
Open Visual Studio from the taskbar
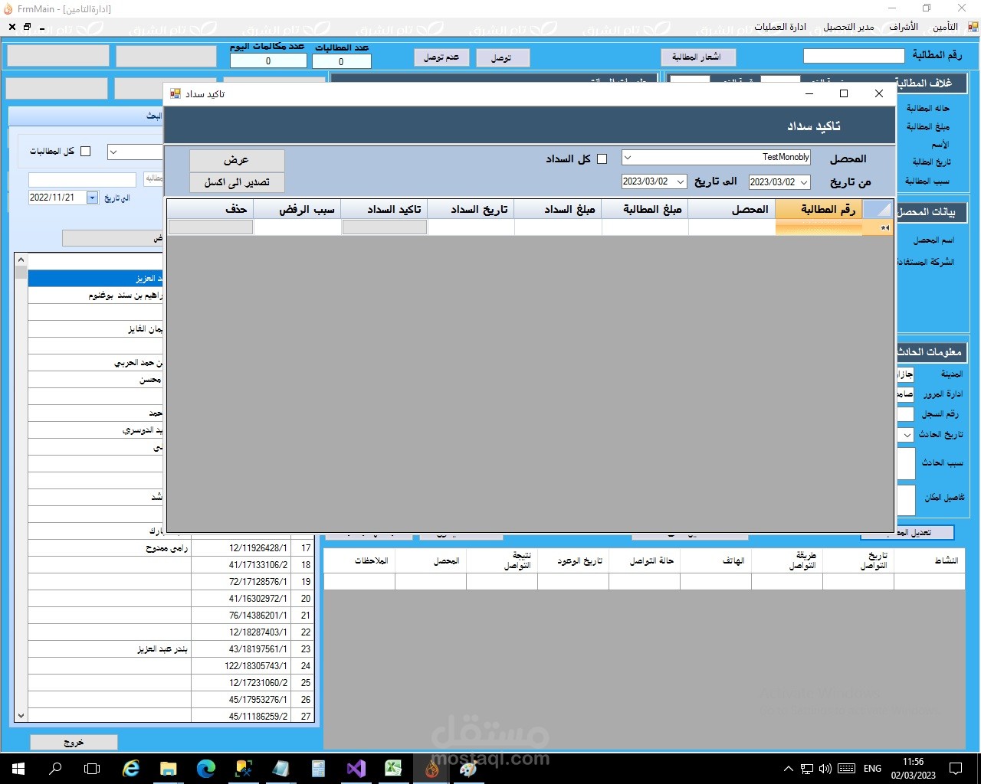click(x=356, y=769)
